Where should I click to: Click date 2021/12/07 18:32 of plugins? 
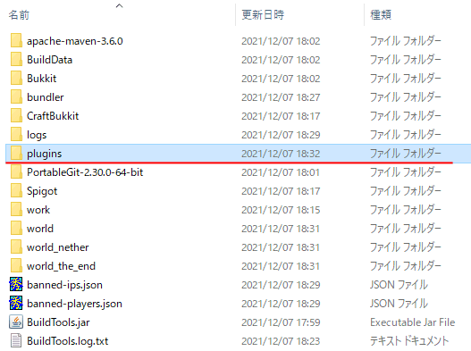pos(281,154)
